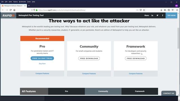Open the Library icon in toolbar
The height and width of the screenshot is (101, 180).
pyautogui.click(x=165, y=10)
